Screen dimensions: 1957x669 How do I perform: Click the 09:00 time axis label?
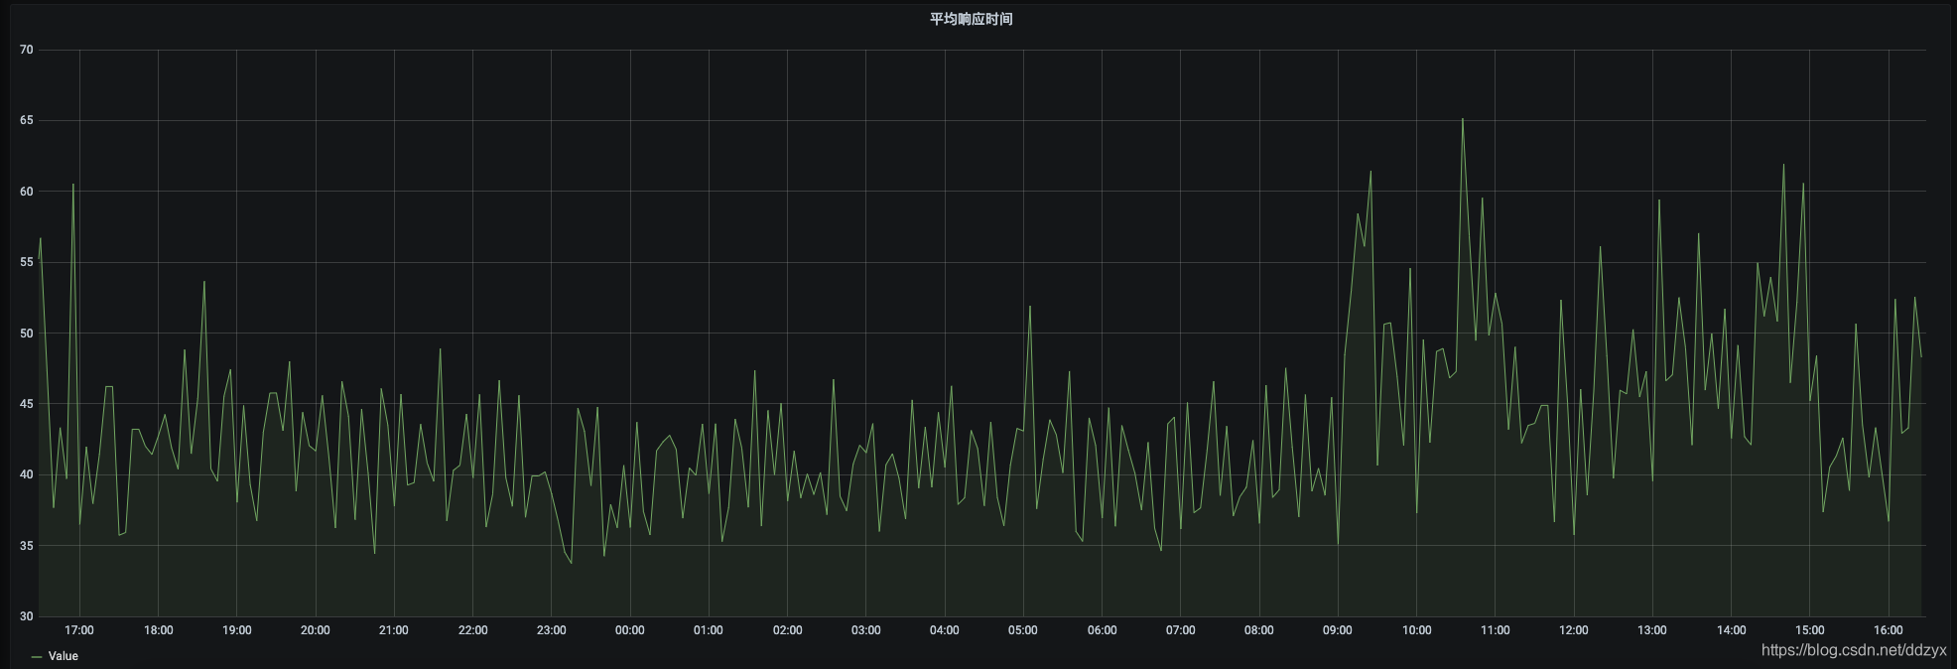[1338, 630]
